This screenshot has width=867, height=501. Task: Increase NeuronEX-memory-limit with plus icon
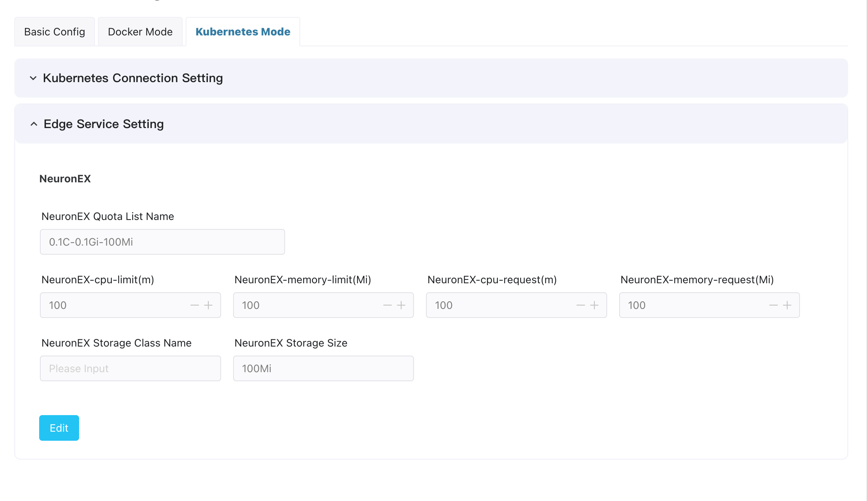tap(401, 305)
